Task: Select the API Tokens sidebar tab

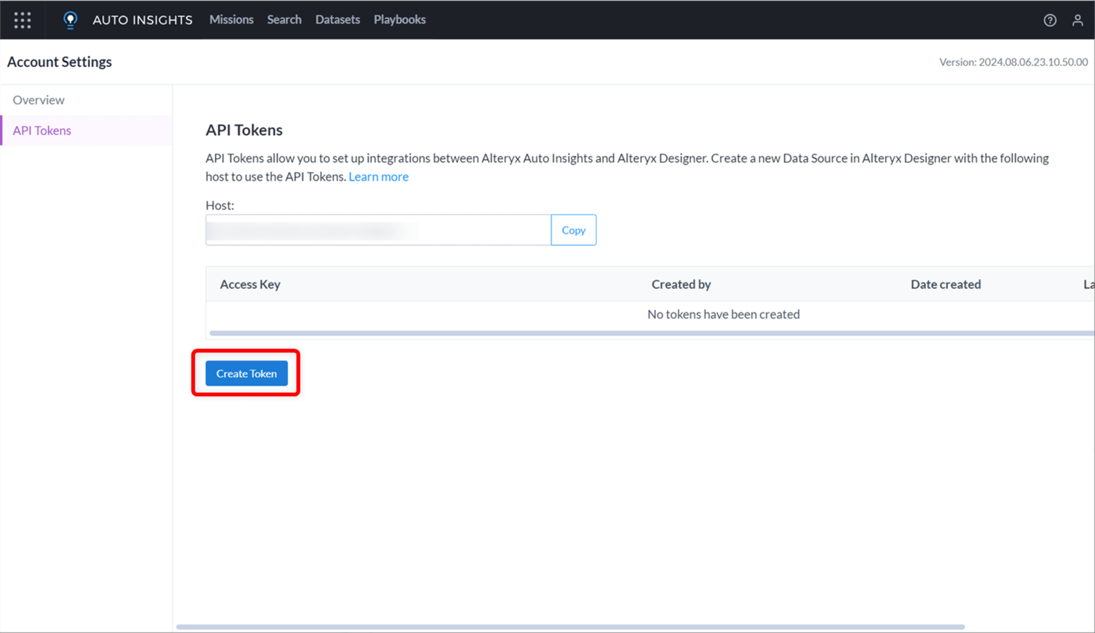Action: pyautogui.click(x=87, y=130)
